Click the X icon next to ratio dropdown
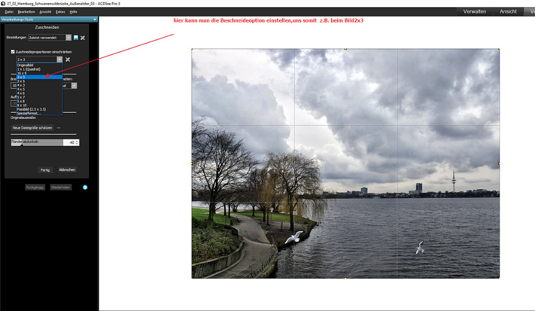The width and height of the screenshot is (535, 311). (67, 59)
